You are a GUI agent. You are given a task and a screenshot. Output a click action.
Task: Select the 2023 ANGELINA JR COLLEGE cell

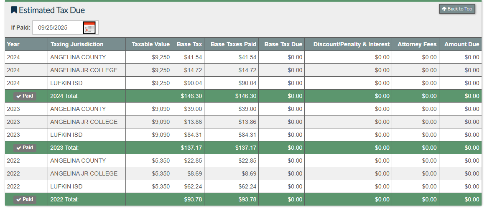coord(84,122)
